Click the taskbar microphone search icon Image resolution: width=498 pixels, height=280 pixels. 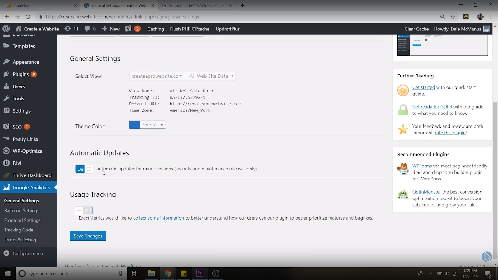click(x=120, y=273)
